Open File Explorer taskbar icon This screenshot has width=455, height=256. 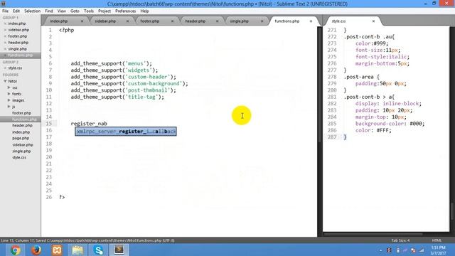click(x=77, y=250)
